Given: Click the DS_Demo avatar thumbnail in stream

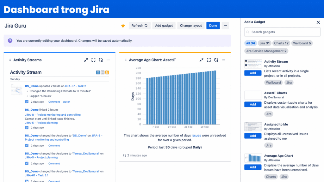Looking at the screenshot, I should (16, 89).
